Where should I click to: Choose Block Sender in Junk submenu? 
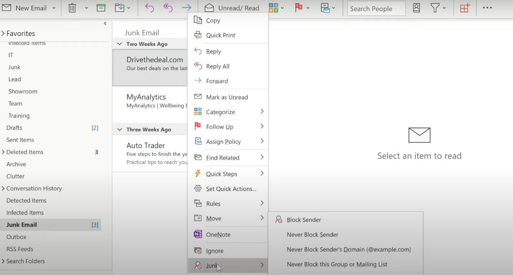346,219
